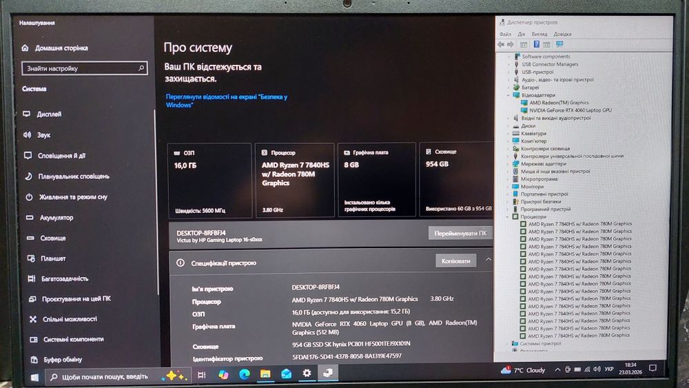Switch to Settings gear on taskbar
The width and height of the screenshot is (689, 388).
click(x=307, y=373)
